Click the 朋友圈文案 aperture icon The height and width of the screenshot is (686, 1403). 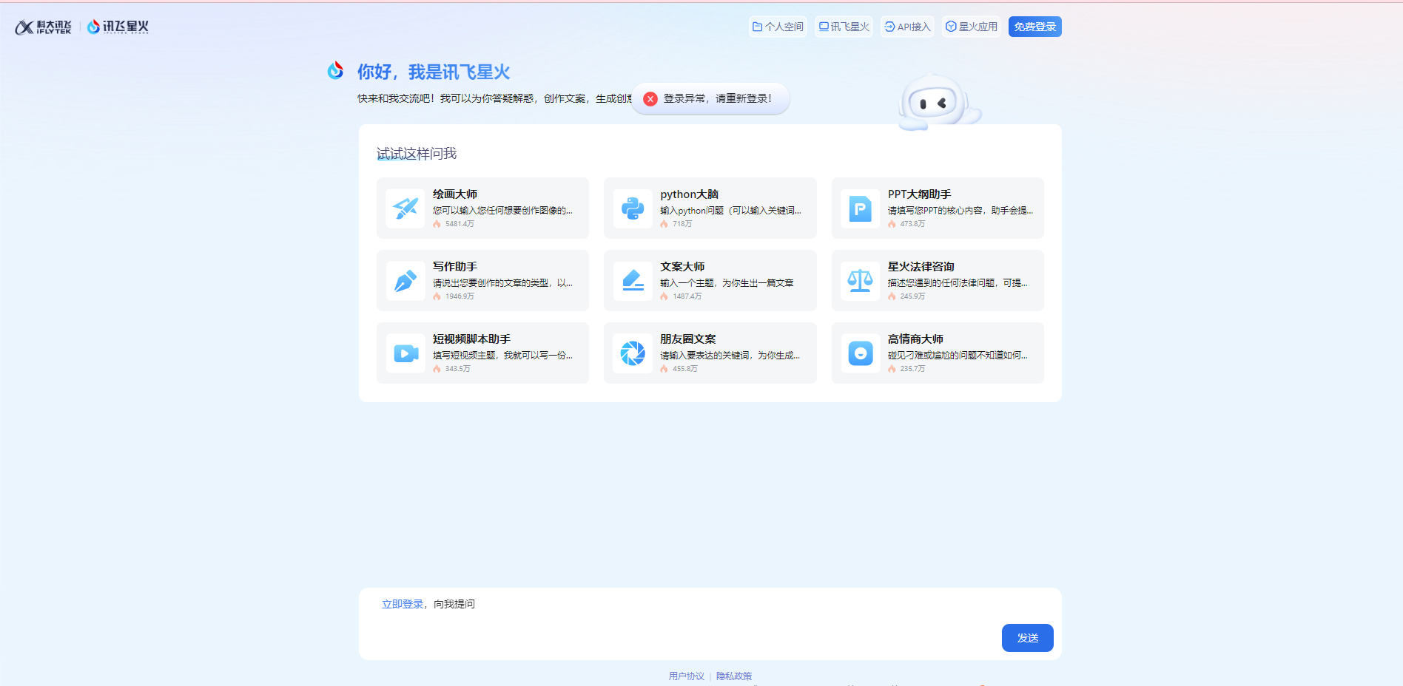click(x=633, y=353)
